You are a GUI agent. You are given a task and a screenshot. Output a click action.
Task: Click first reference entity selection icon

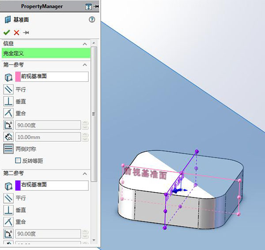coord(8,77)
